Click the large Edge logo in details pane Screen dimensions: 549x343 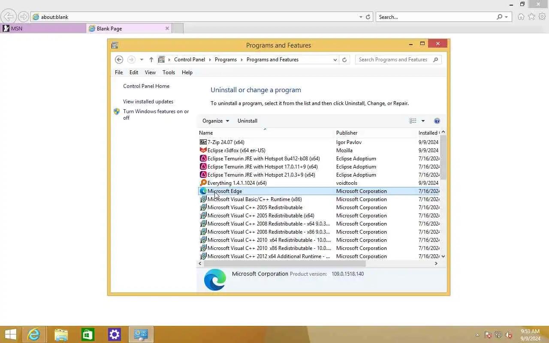coord(215,280)
